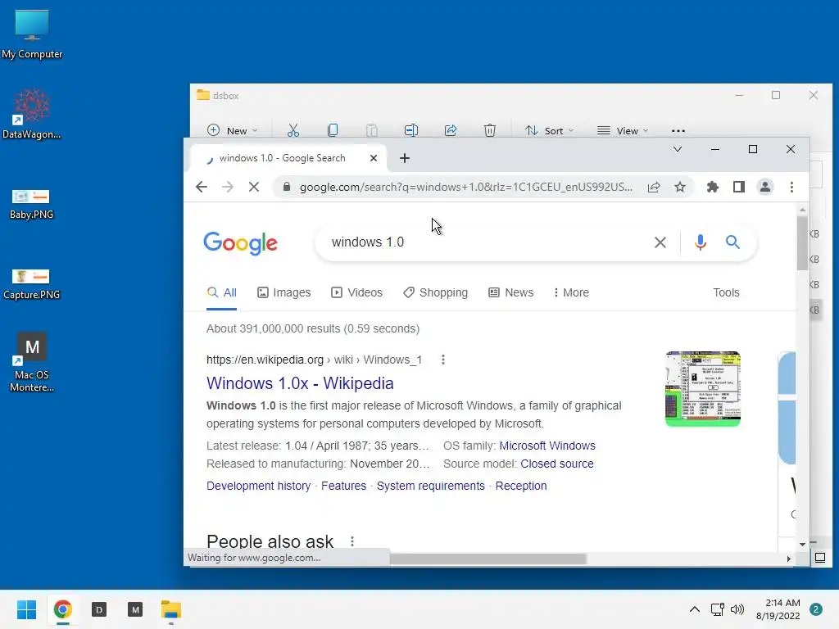Bookmark this page with star icon
The image size is (839, 629).
tap(679, 187)
